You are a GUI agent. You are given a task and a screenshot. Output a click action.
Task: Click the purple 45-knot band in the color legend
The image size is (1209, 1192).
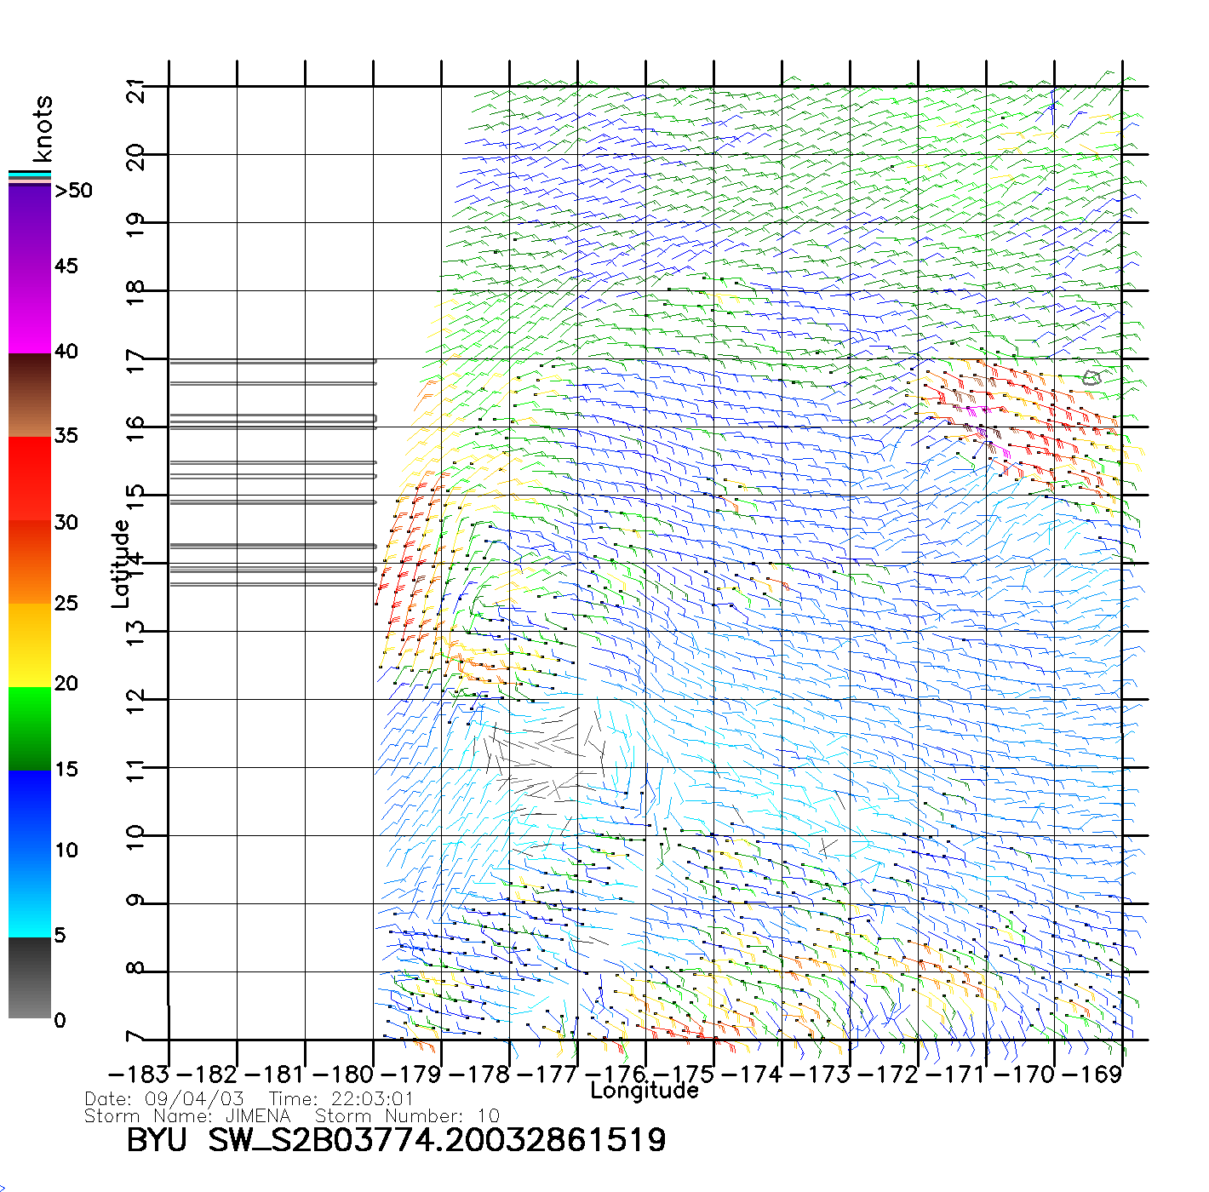pos(29,268)
